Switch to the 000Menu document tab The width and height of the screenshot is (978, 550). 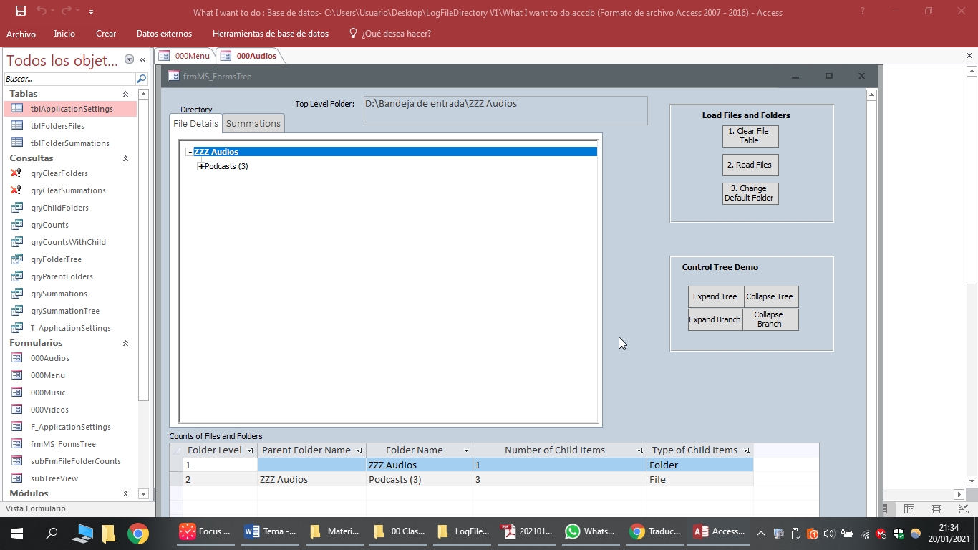tap(185, 56)
